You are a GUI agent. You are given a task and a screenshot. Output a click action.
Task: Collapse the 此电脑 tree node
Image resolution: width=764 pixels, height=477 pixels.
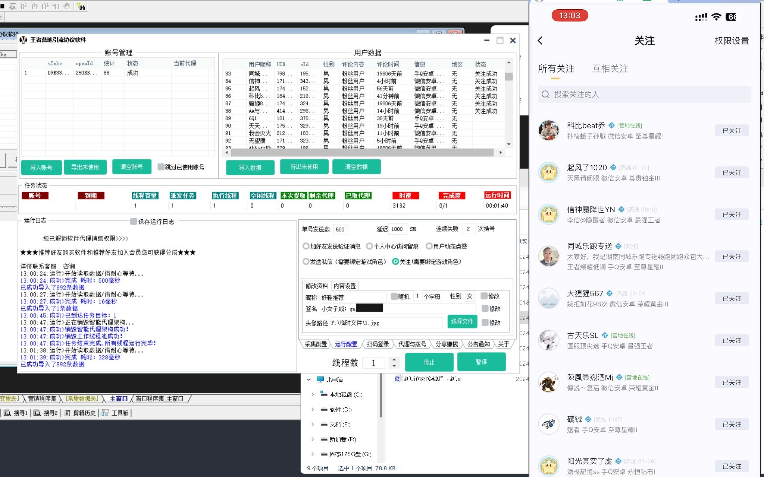click(x=309, y=379)
